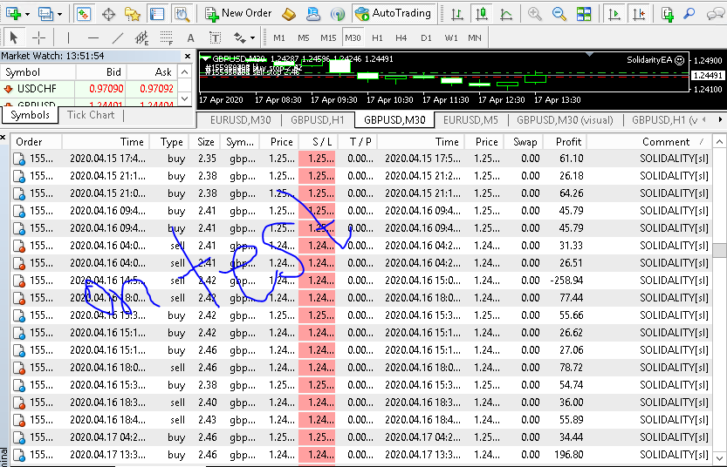
Task: Sort trades by the Profit column header
Action: tap(565, 142)
